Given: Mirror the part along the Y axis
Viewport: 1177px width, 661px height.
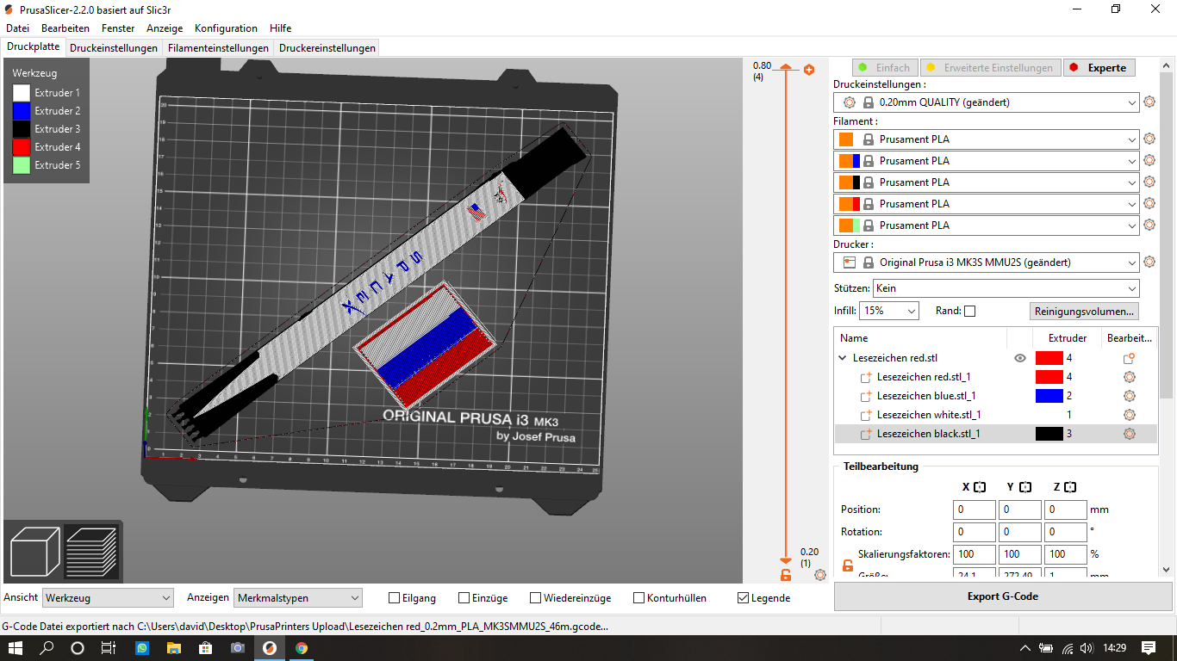Looking at the screenshot, I should click(x=1025, y=487).
